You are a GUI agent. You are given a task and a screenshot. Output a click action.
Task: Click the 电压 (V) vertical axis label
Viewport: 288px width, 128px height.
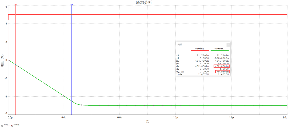pyautogui.click(x=2, y=61)
